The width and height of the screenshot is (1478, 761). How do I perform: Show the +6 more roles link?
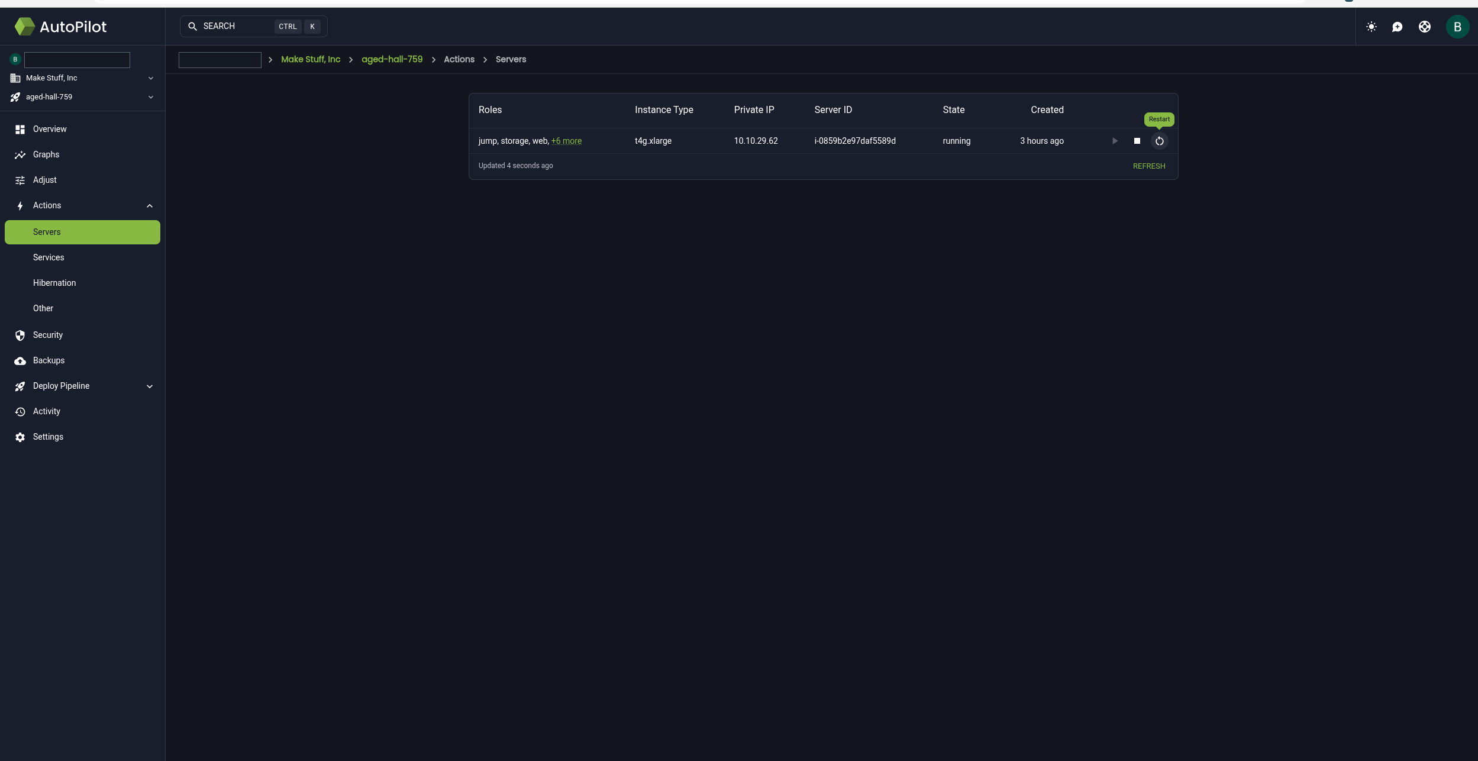tap(566, 141)
